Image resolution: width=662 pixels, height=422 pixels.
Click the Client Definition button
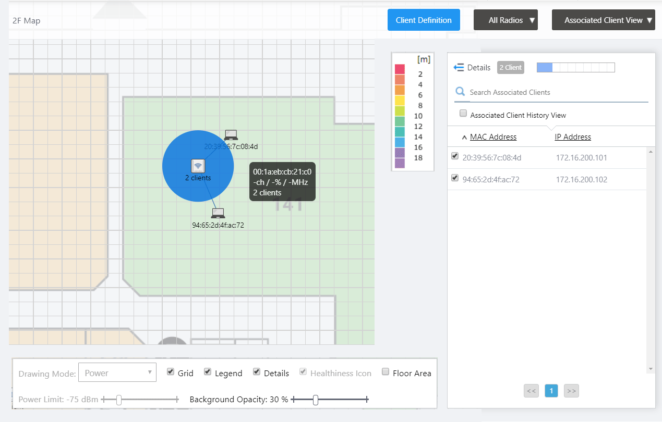point(424,20)
